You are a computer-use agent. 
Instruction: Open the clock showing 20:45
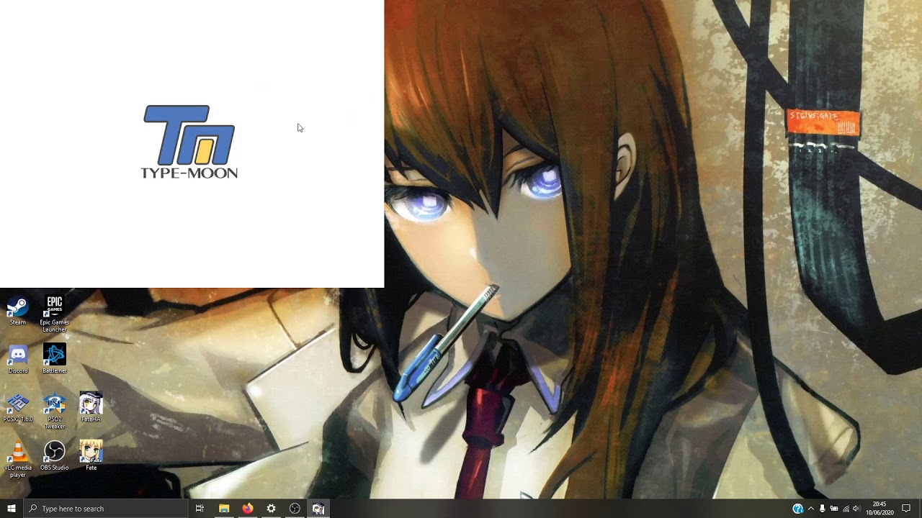(x=880, y=509)
